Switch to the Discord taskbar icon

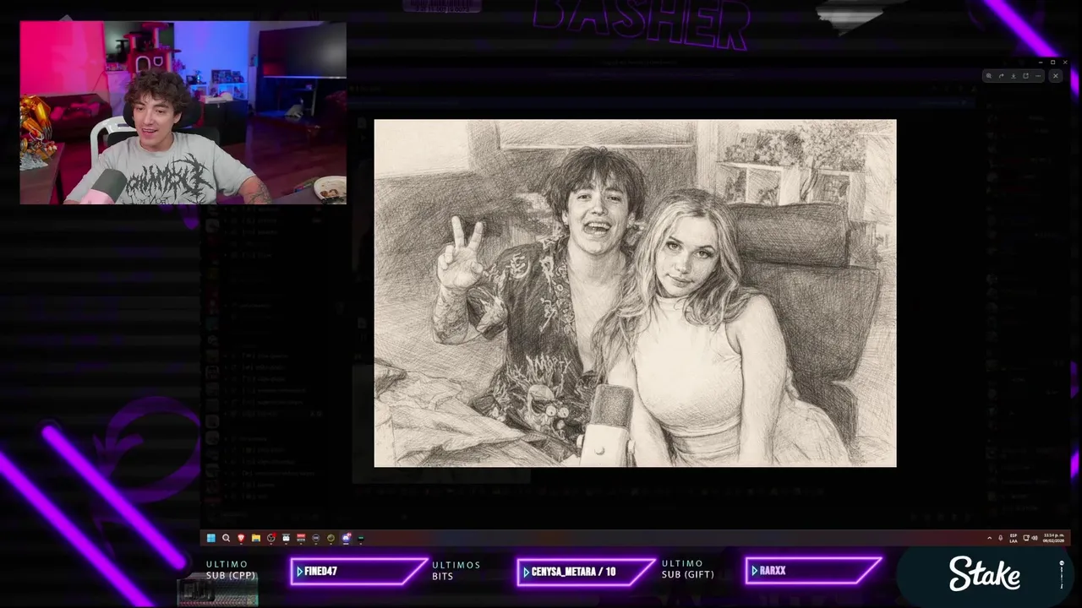pos(347,538)
